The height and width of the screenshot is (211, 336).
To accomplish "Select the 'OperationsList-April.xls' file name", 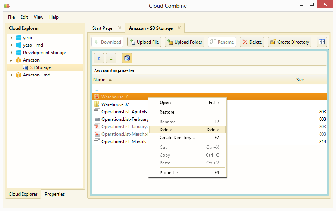I will point(124,112).
